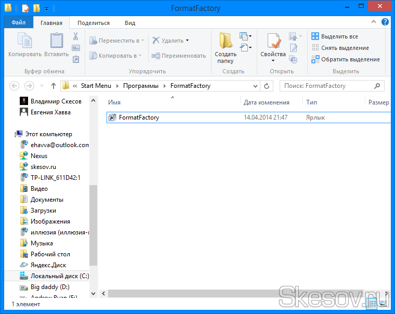Open the Вид (View) ribbon tab
This screenshot has width=395, height=314.
point(130,23)
